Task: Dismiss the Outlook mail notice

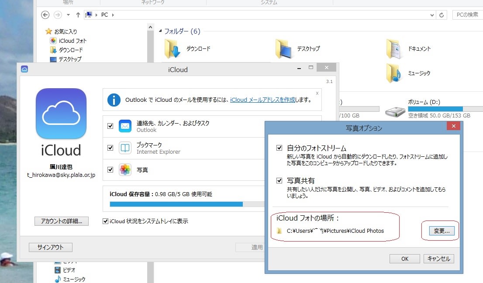Action: point(317,93)
